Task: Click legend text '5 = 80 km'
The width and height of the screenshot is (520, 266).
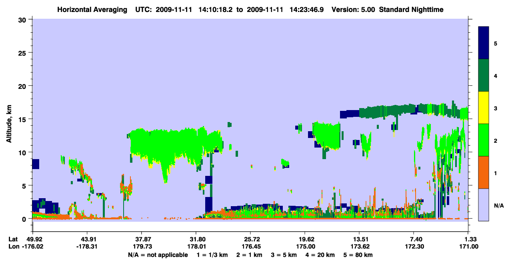Action: (x=358, y=255)
